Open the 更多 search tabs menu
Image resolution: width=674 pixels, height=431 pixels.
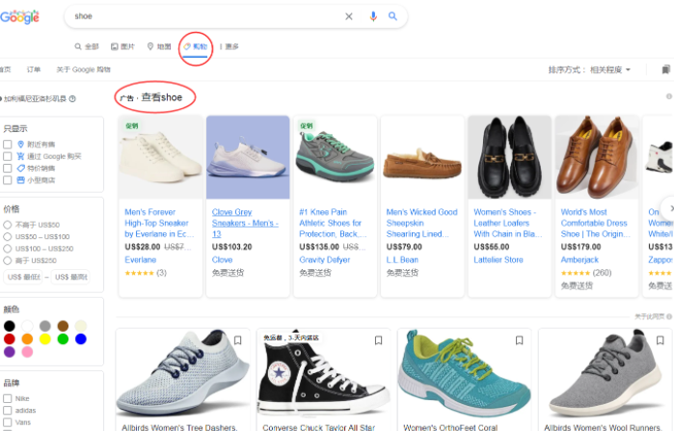229,46
